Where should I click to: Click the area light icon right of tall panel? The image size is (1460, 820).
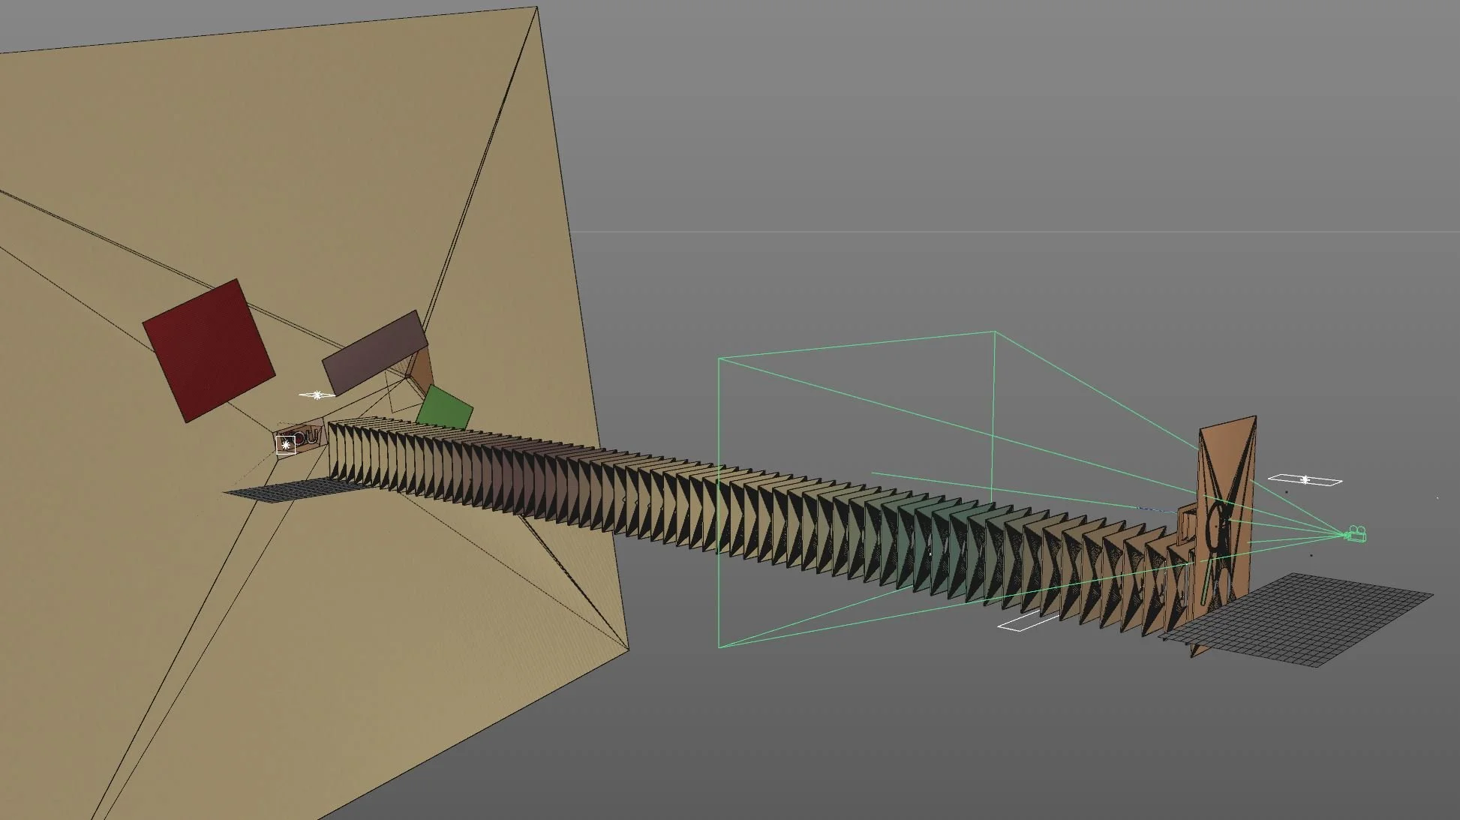pos(1305,480)
